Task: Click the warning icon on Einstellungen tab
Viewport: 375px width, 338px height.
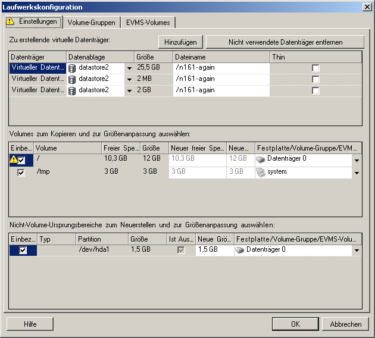Action: pyautogui.click(x=11, y=22)
